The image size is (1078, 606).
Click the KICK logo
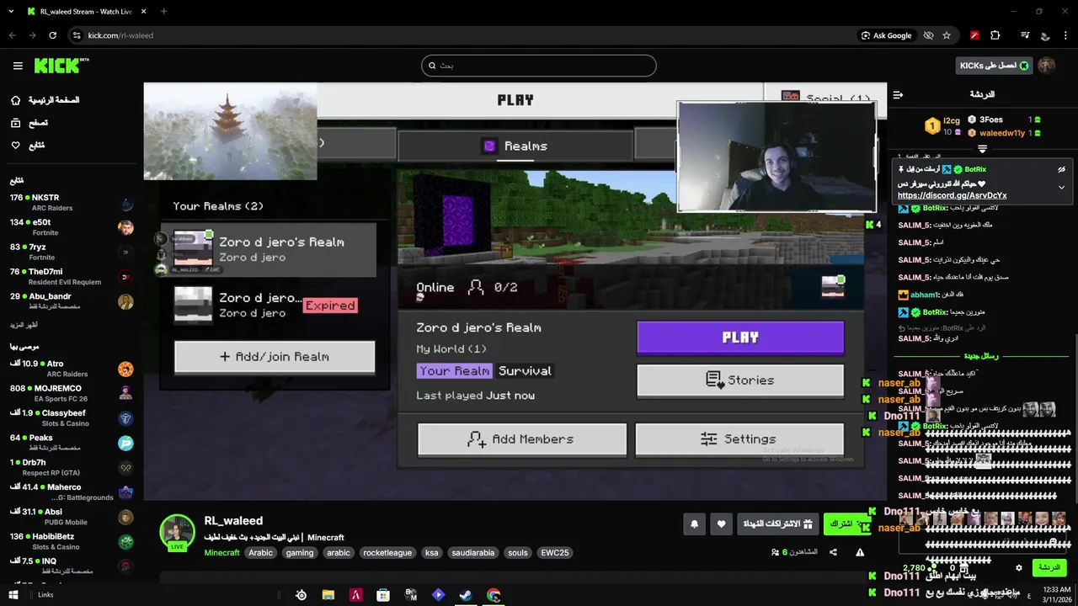point(61,66)
